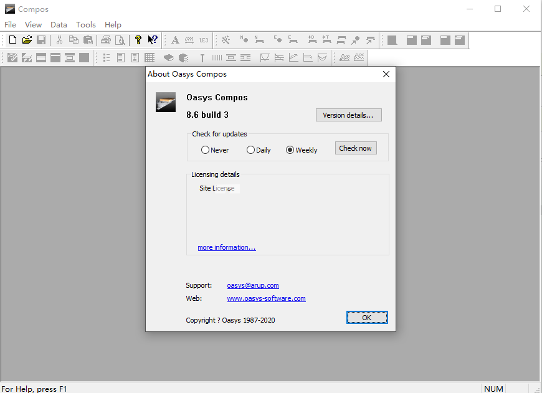Click the Copy toolbar icon
Screen dimensions: 542x393
[x=74, y=40]
